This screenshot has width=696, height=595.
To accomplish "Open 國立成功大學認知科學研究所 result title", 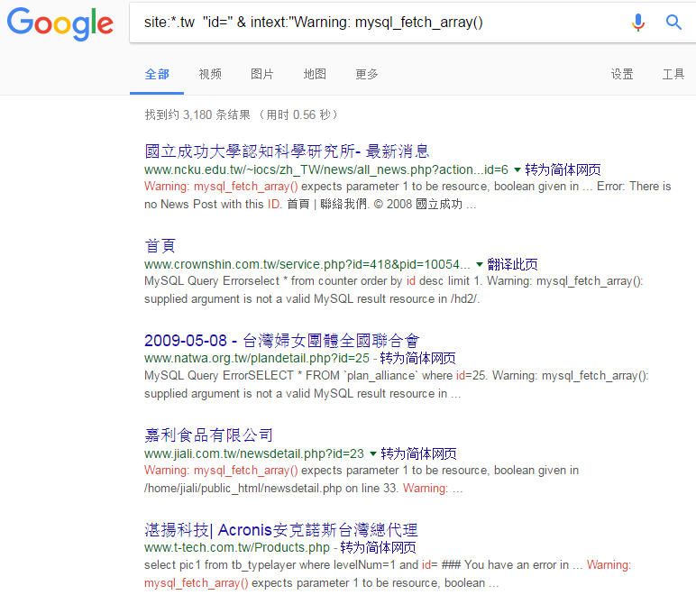I will click(x=287, y=151).
